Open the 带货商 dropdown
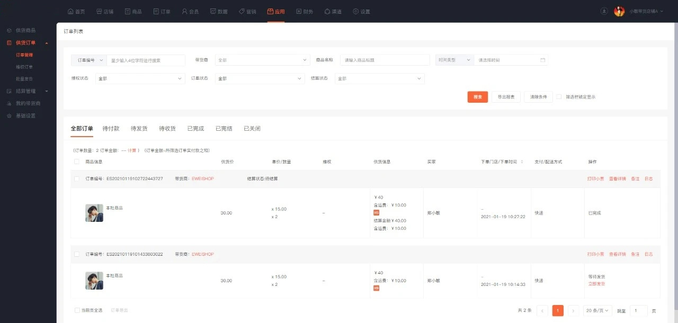Screen dimensions: 678x323 tap(262, 60)
